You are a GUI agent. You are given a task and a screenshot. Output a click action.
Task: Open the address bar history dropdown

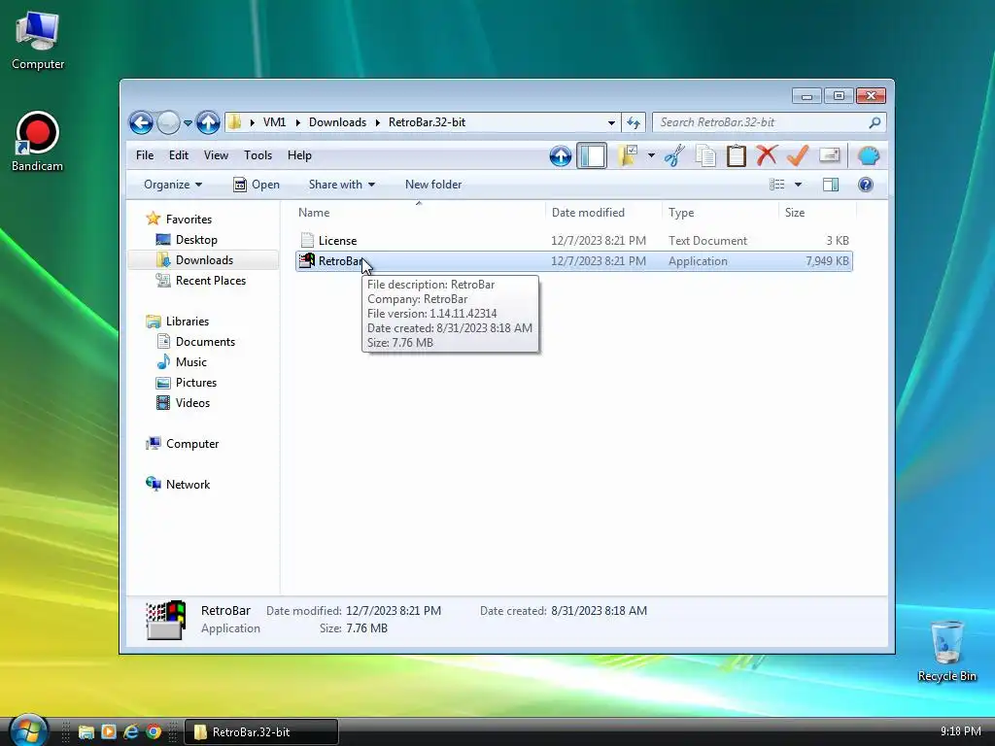click(x=611, y=123)
